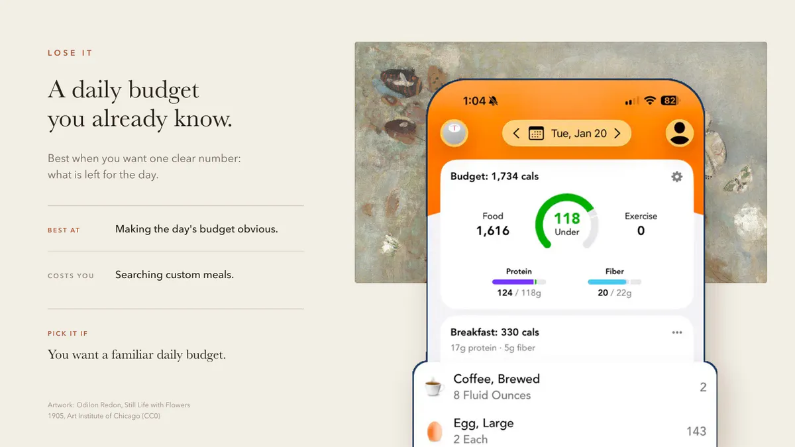Viewport: 795px width, 447px height.
Task: Select the 143 calorie value
Action: tap(696, 431)
